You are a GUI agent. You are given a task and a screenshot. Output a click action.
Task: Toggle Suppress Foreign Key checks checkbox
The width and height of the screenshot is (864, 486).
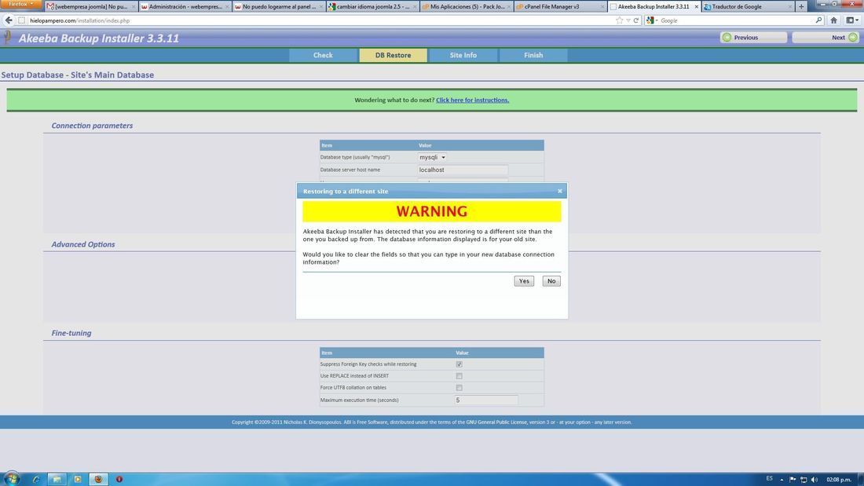pyautogui.click(x=459, y=364)
